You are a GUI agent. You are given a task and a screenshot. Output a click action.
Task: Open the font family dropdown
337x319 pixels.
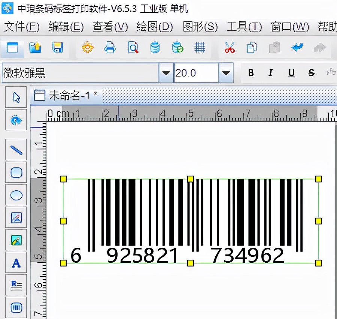pos(166,73)
